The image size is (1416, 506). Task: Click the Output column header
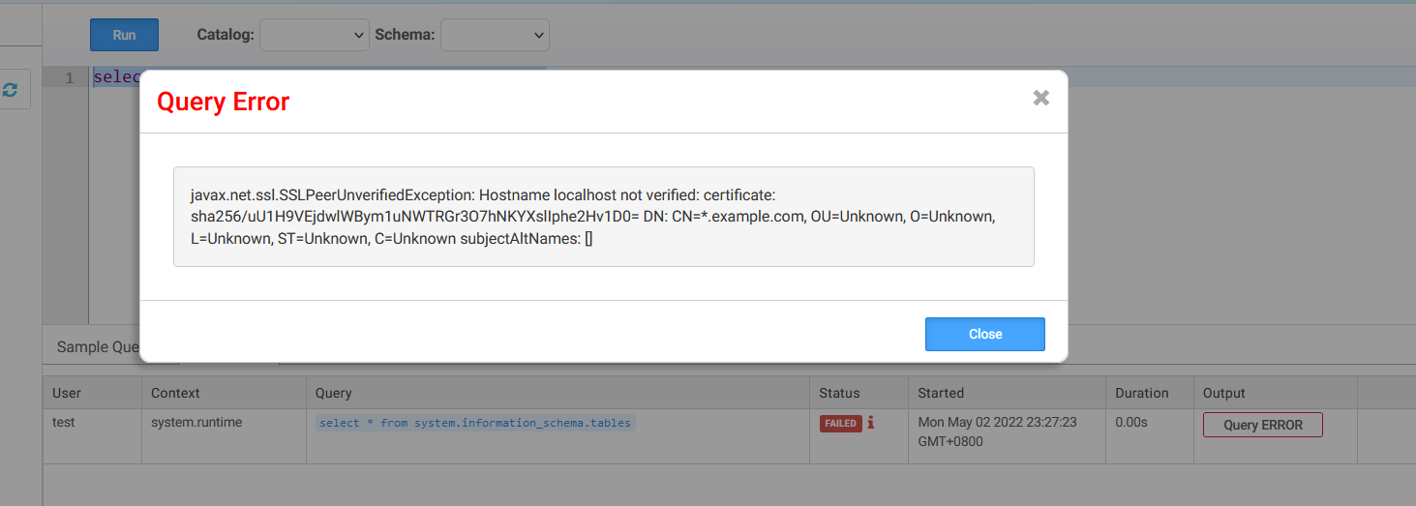click(1223, 393)
